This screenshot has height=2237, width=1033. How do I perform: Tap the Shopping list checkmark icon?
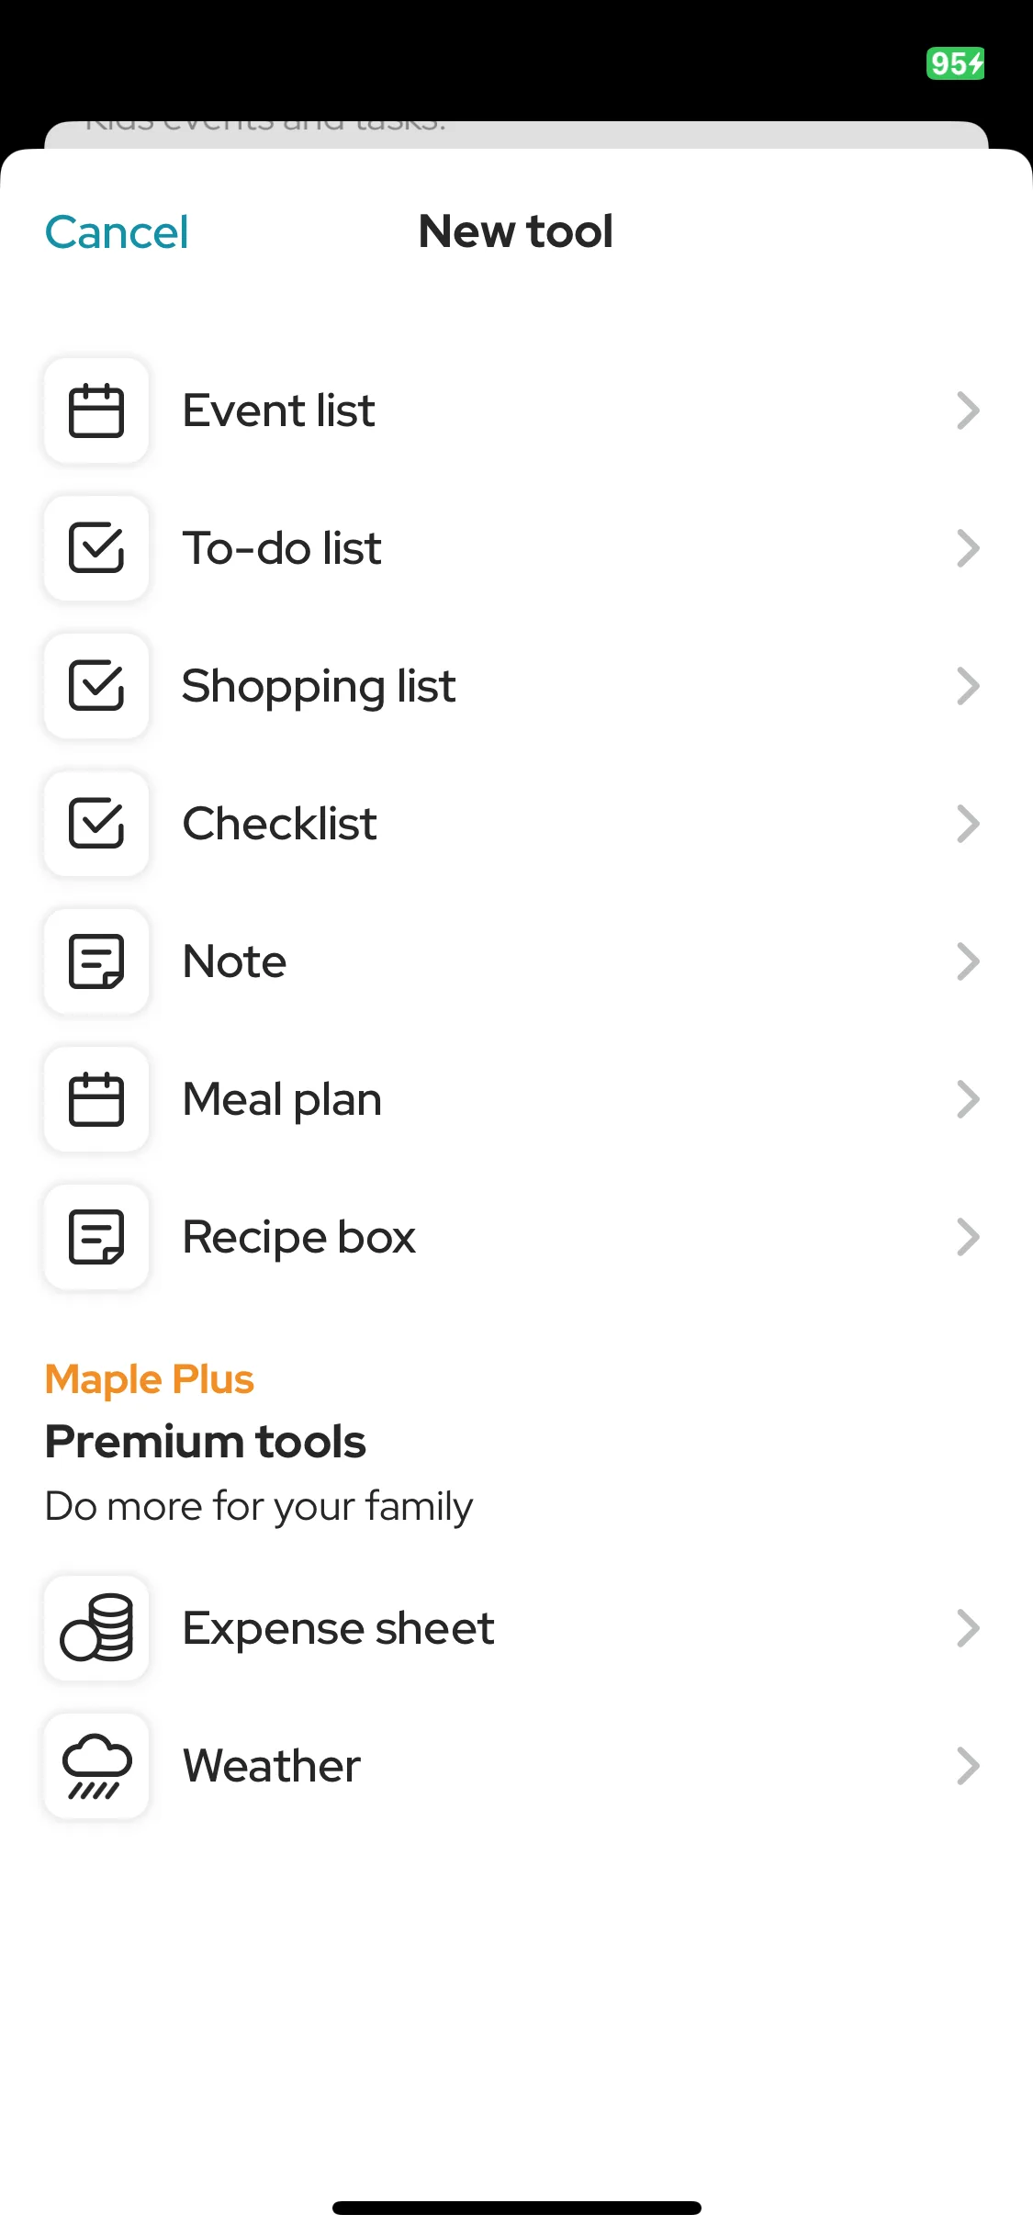96,686
